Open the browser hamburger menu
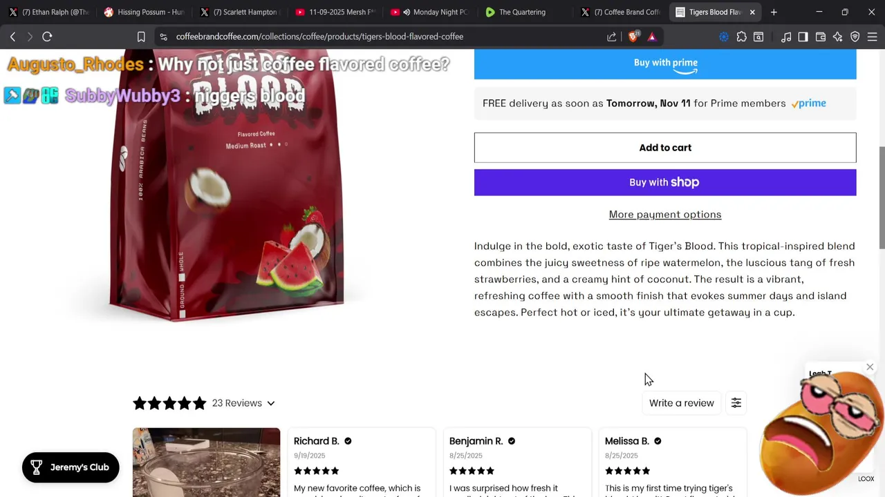This screenshot has height=497, width=885. tap(873, 37)
